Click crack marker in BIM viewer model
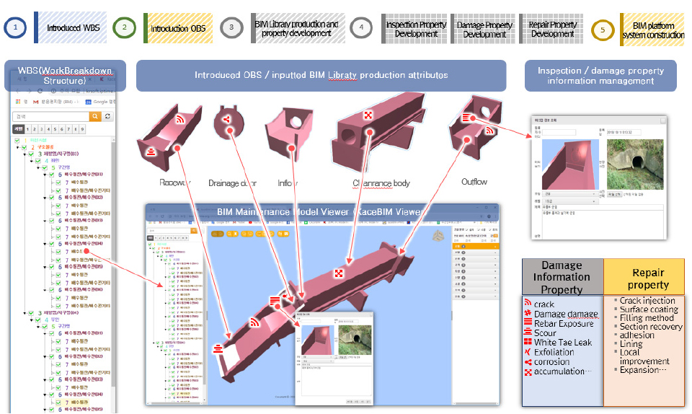Viewport: 692px width, 414px height. (254, 322)
